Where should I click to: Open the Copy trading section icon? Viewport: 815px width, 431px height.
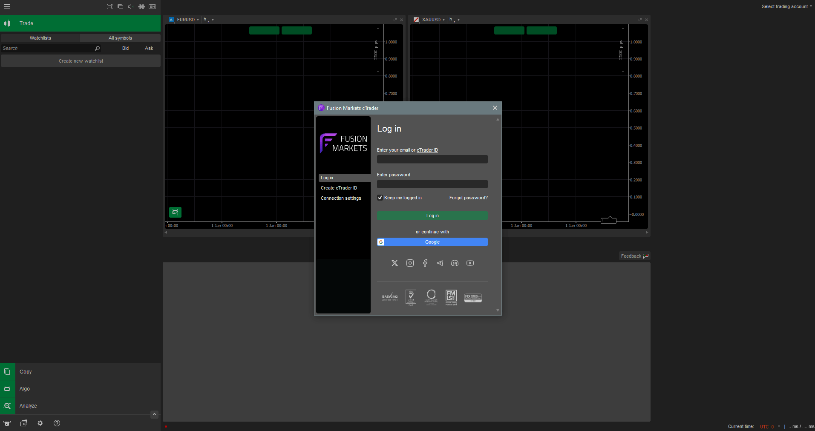(x=7, y=372)
